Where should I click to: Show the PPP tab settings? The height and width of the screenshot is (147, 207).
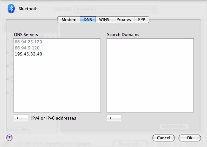(x=142, y=20)
